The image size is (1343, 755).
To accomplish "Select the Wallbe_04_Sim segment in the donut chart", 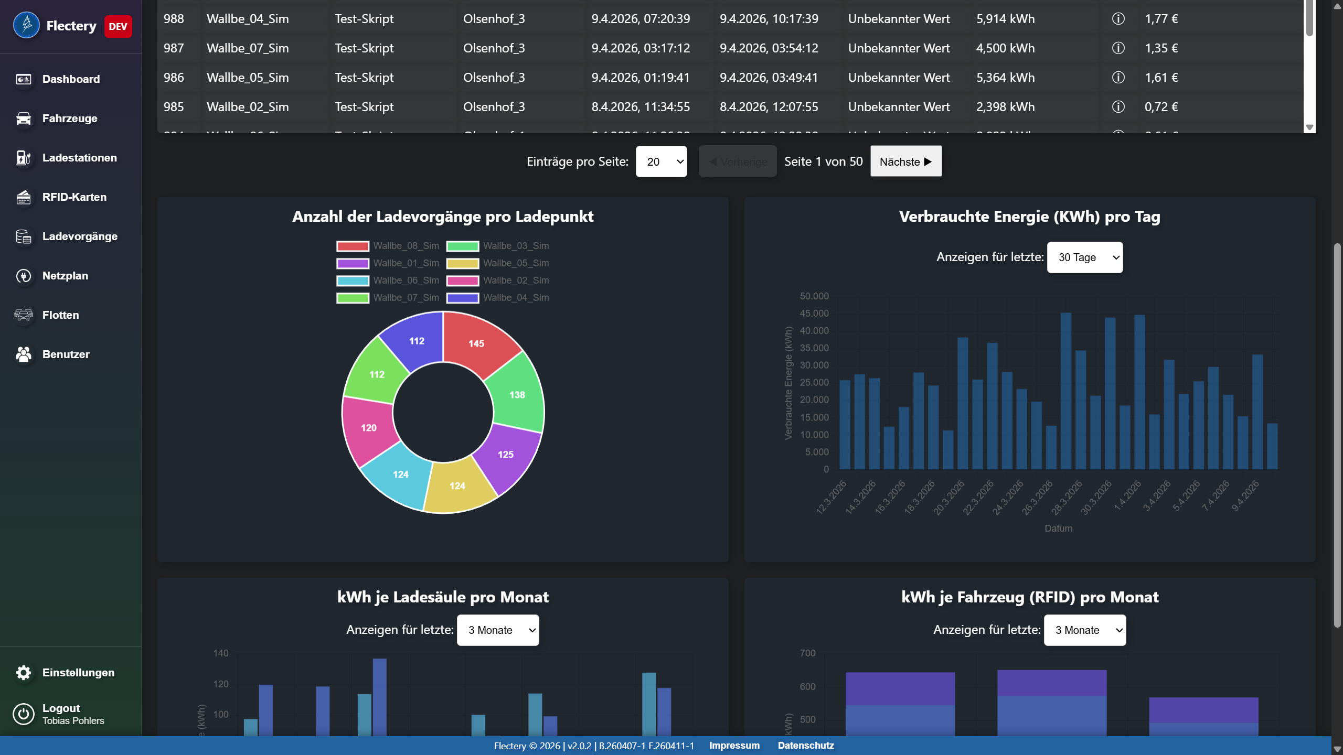I will (x=416, y=340).
